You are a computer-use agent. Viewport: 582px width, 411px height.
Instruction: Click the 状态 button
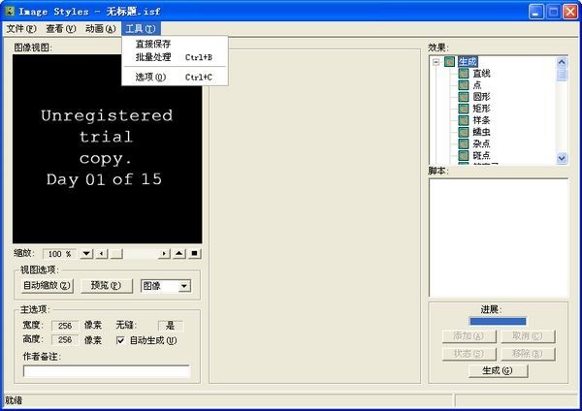(x=469, y=354)
